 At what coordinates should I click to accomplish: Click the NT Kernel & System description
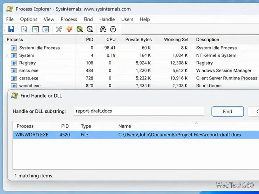pyautogui.click(x=216, y=55)
